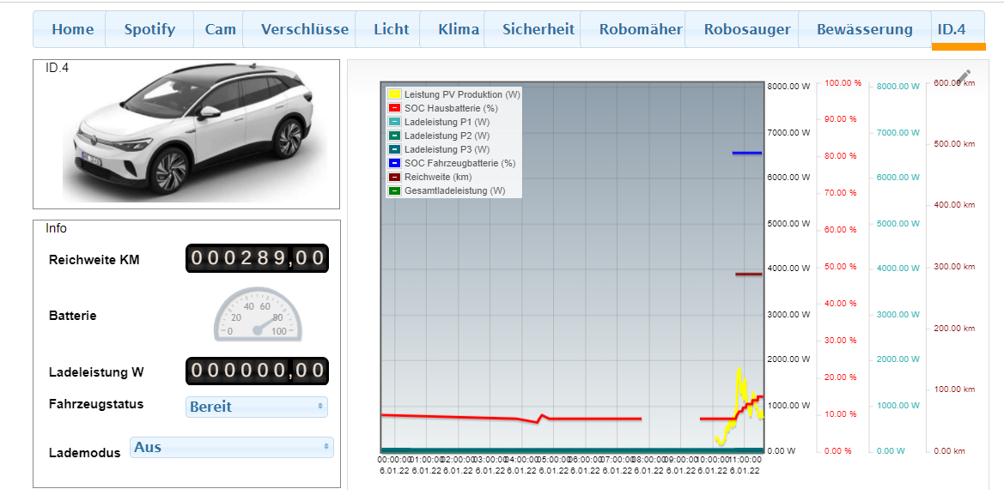Click the Batterie label
This screenshot has width=1004, height=495.
[x=72, y=316]
